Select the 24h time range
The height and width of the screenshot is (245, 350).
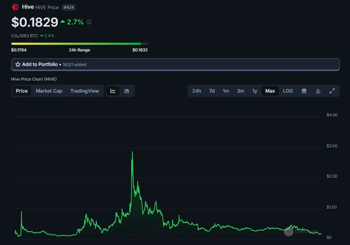197,91
